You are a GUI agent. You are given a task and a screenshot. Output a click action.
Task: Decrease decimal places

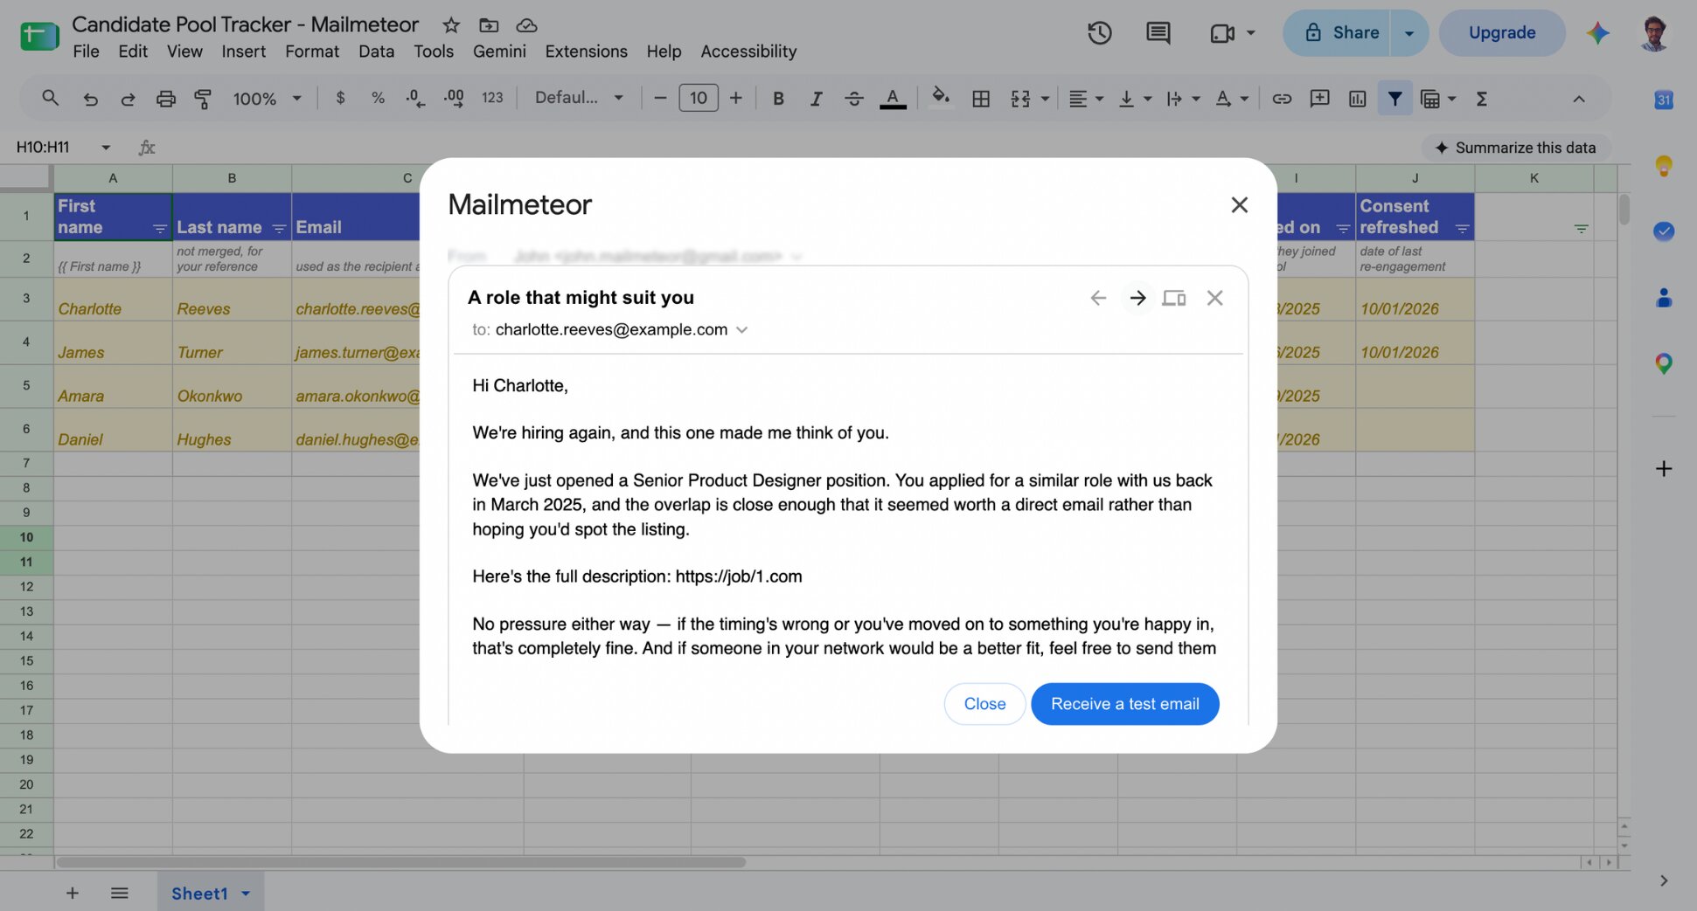coord(415,99)
